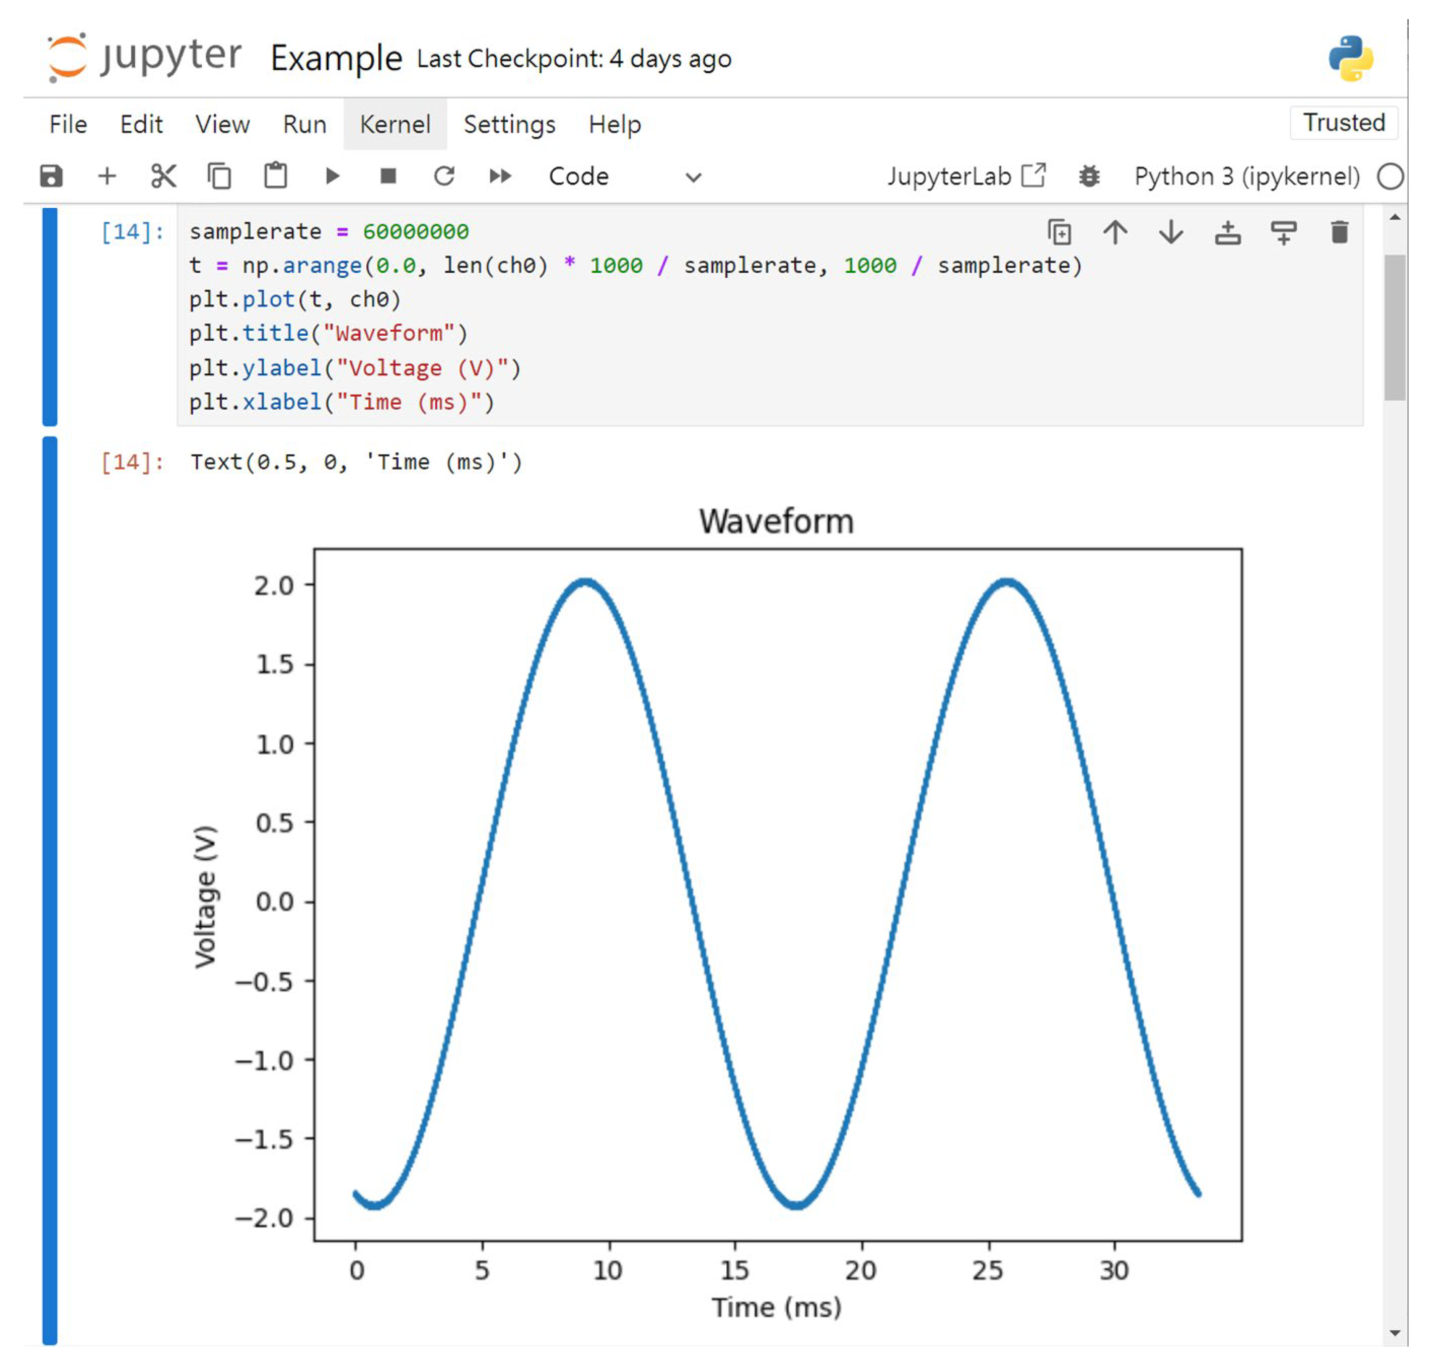Insert a new cell with the plus icon
The width and height of the screenshot is (1431, 1370).
107,176
